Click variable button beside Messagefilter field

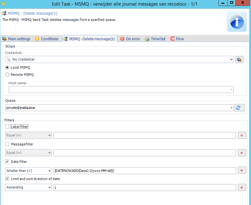point(242,153)
